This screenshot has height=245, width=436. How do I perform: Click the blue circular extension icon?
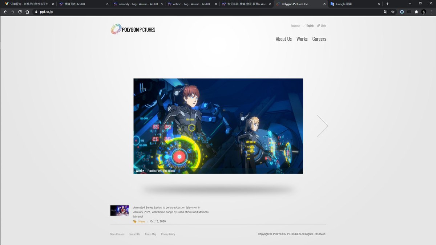(402, 12)
